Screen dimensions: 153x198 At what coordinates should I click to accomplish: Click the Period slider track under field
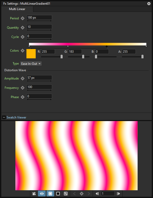tap(39, 21)
